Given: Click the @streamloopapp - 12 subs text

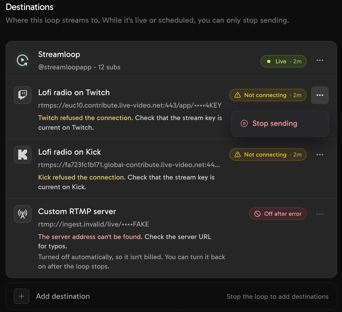Looking at the screenshot, I should [79, 67].
